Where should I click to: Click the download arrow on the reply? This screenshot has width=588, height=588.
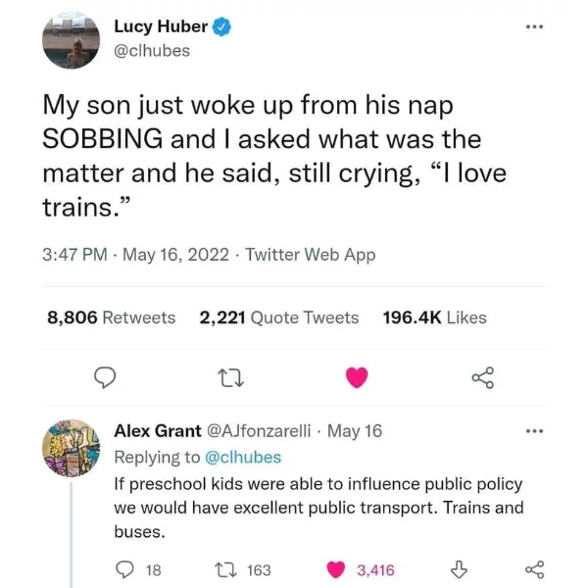(x=456, y=569)
